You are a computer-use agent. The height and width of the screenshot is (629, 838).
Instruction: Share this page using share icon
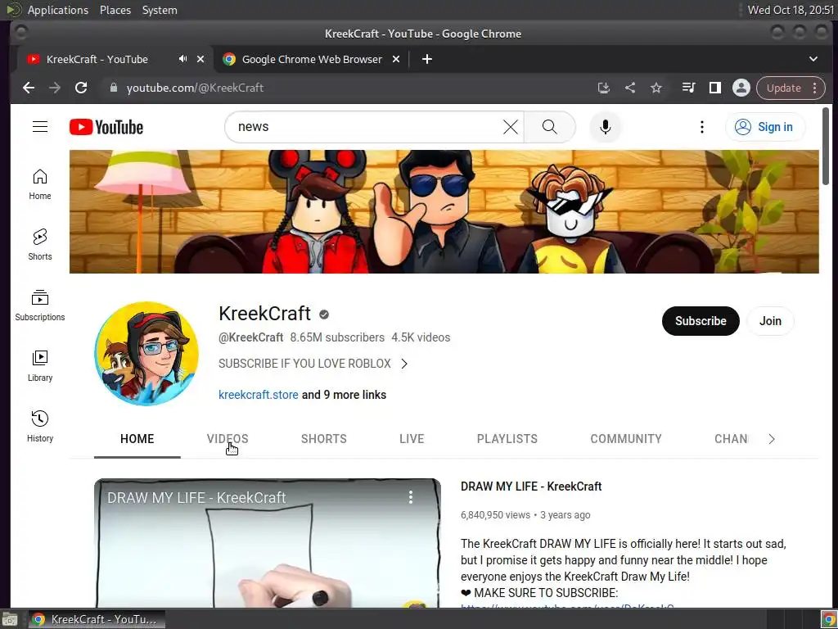pyautogui.click(x=630, y=88)
